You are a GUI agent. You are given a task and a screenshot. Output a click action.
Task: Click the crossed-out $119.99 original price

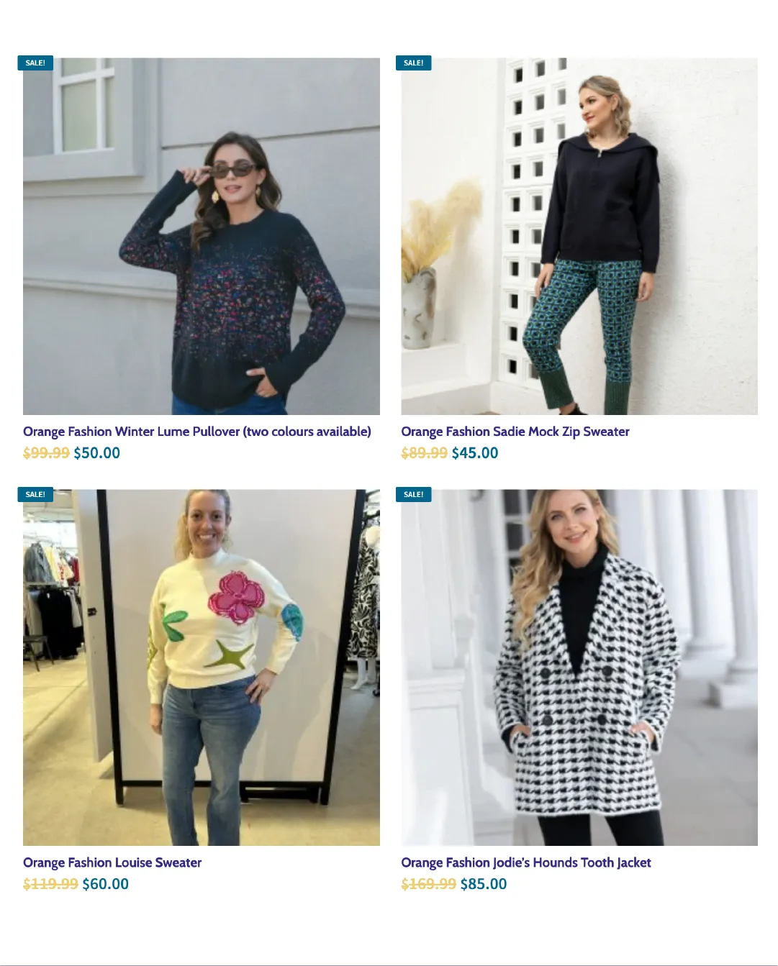(x=51, y=884)
